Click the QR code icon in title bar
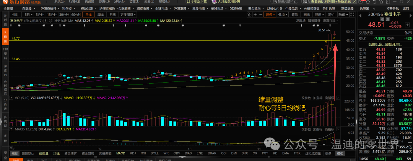The height and width of the screenshot is (161, 413). click(x=305, y=2)
